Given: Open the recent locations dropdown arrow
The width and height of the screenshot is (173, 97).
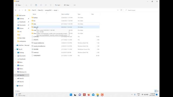Looking at the screenshot, I should click(22, 10).
